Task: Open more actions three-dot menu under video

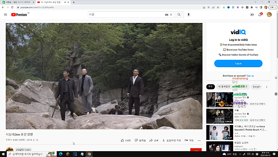Action: point(199,141)
